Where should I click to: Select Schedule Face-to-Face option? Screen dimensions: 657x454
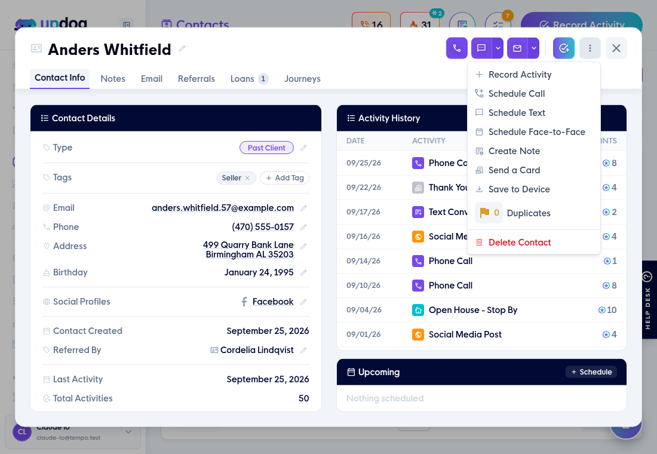(534, 132)
